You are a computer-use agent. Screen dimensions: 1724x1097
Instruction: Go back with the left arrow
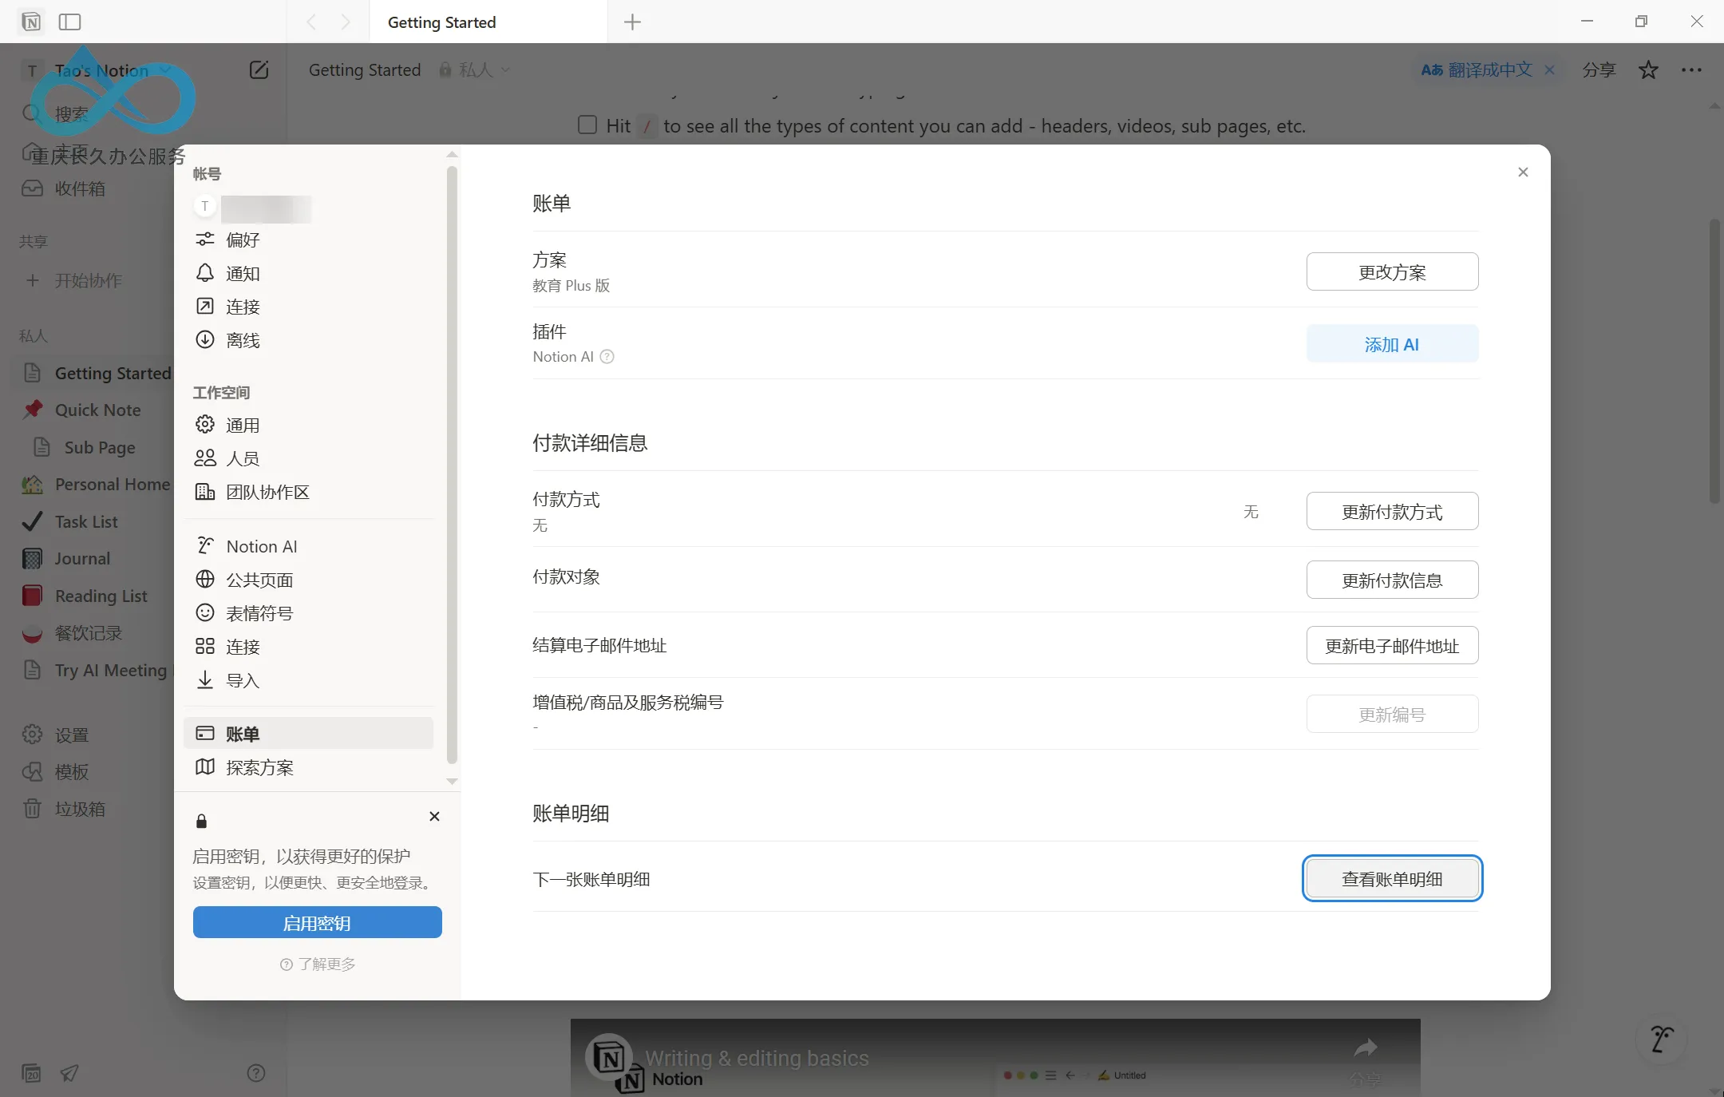coord(311,22)
